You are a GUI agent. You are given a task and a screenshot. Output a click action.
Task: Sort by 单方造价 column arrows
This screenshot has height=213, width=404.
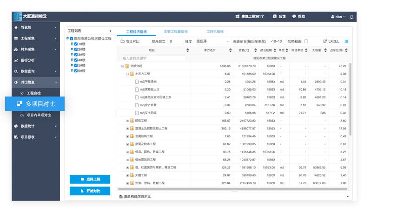[230, 51]
